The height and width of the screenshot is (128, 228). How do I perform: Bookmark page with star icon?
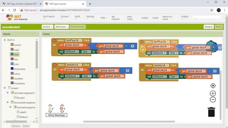[212, 10]
